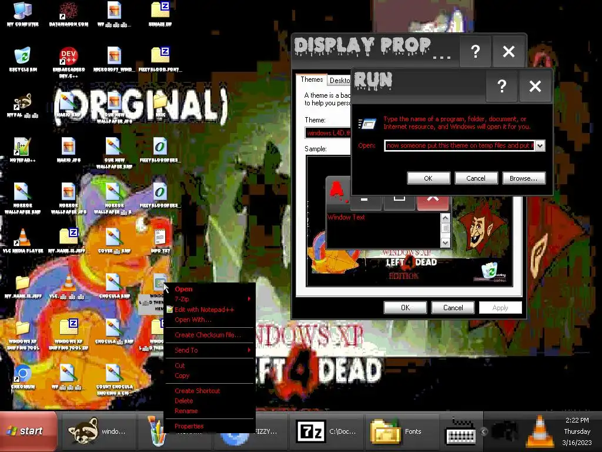Switch to Desktop tab in Display Properties
Image resolution: width=602 pixels, height=452 pixels.
[x=339, y=80]
